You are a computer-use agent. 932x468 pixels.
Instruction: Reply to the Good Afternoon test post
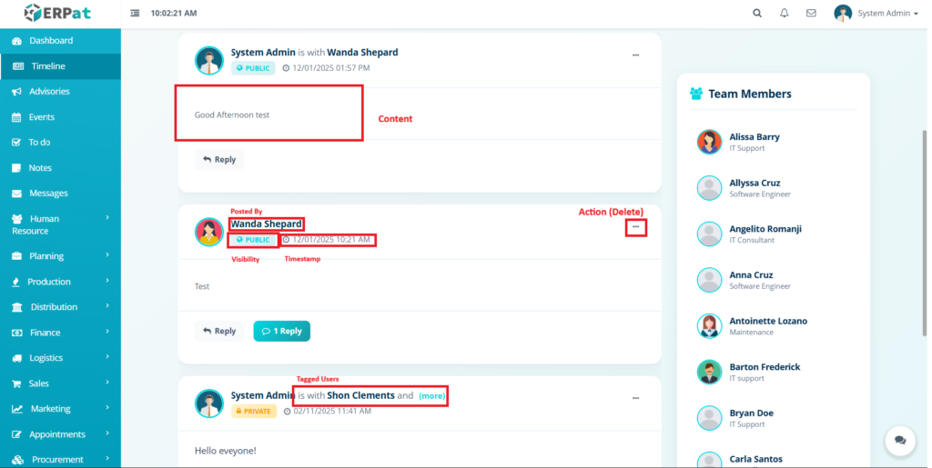click(219, 160)
